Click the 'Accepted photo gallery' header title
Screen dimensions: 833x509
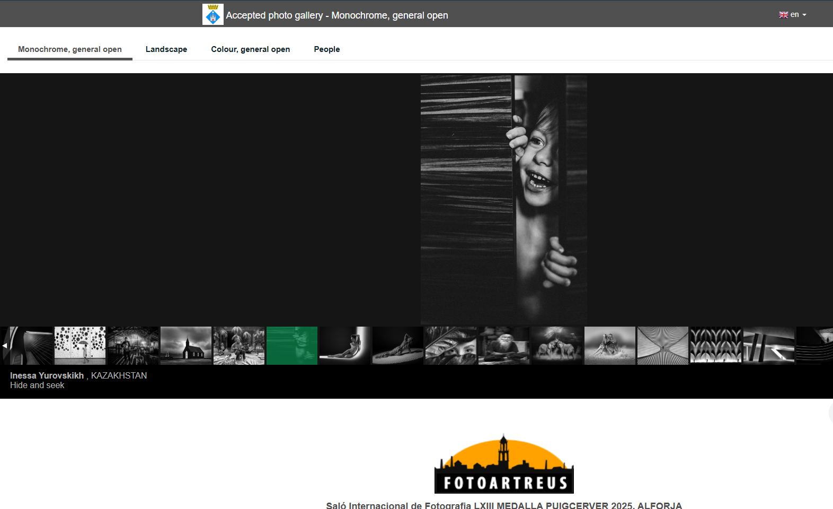tap(337, 15)
